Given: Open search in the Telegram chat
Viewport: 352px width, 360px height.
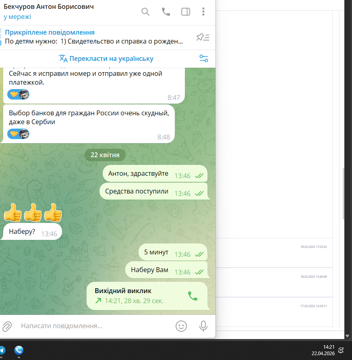Looking at the screenshot, I should pos(145,12).
